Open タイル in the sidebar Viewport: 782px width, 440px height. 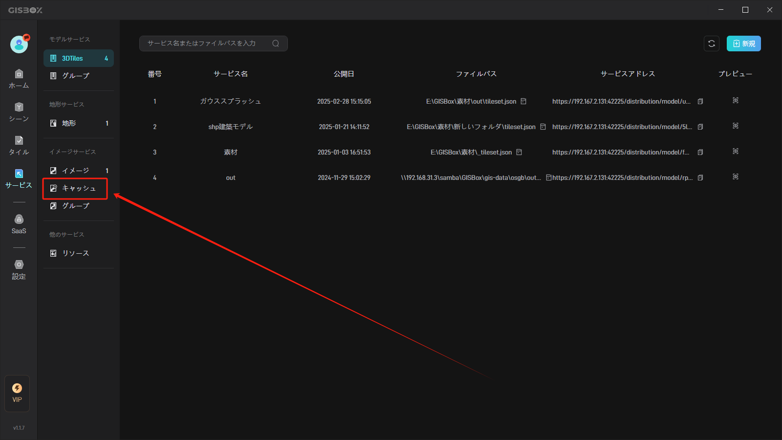19,146
